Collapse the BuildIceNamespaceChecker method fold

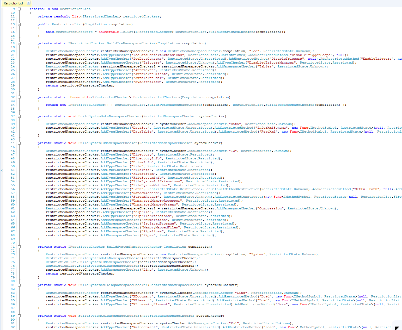[19, 43]
